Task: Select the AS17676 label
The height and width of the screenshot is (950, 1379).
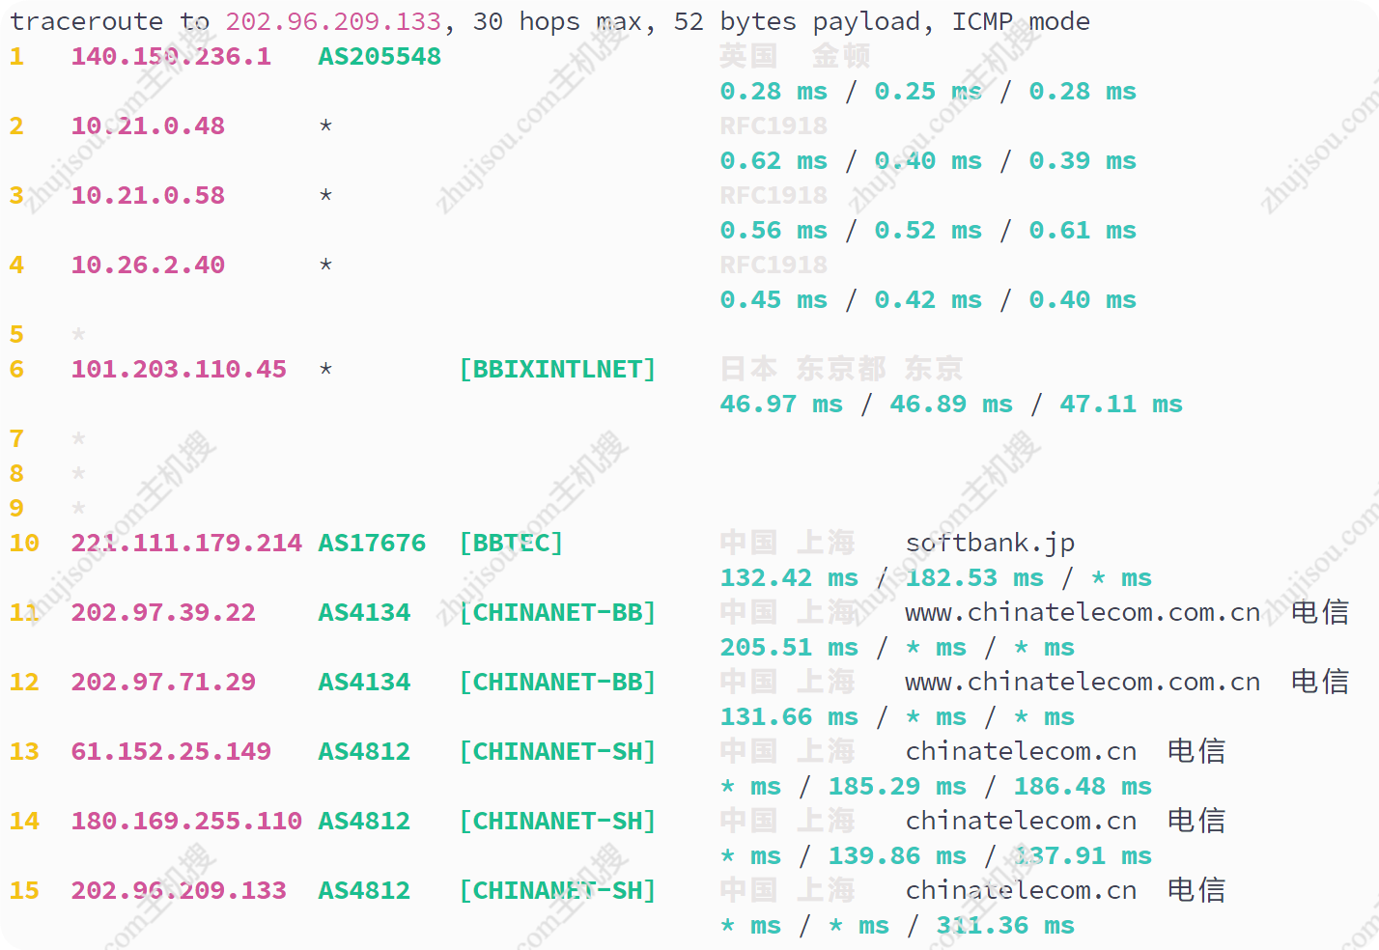Action: click(372, 543)
